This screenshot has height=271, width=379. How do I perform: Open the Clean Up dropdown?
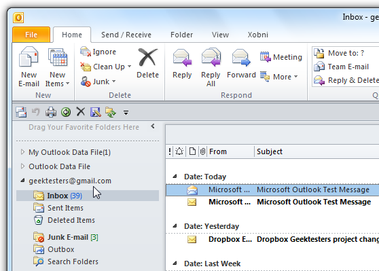click(x=106, y=67)
